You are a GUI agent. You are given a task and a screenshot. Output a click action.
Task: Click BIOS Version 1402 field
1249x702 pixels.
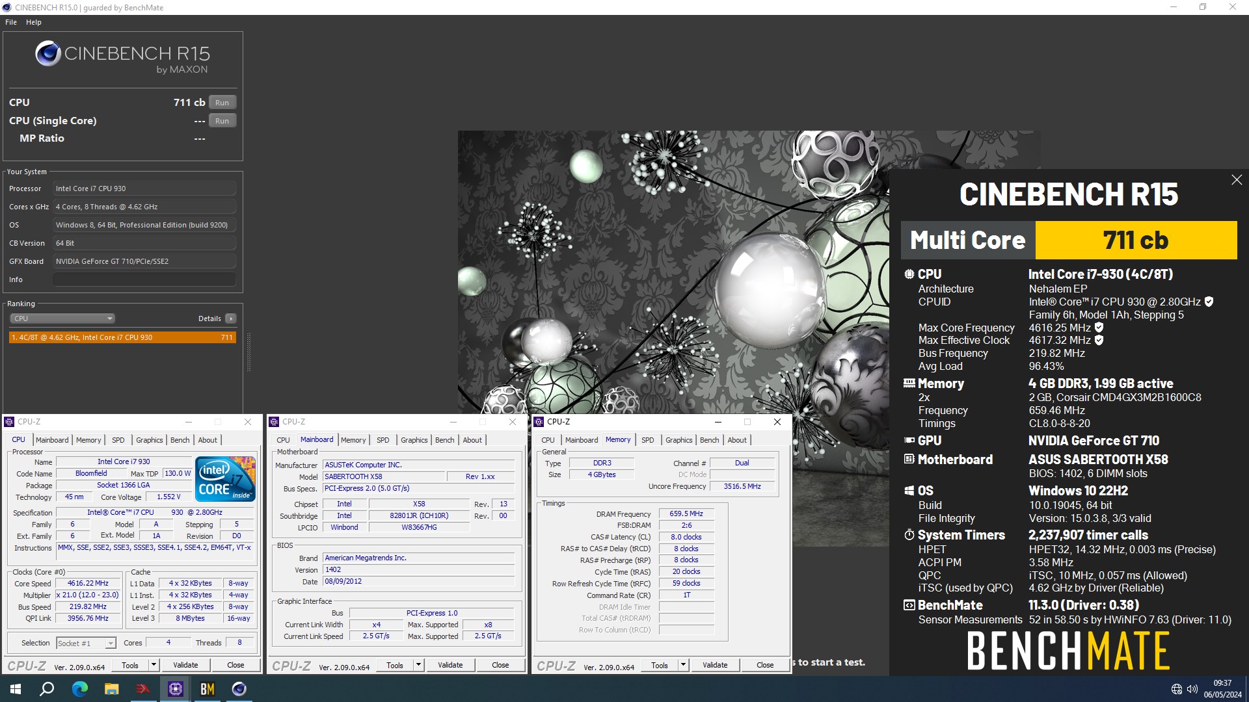click(x=420, y=569)
